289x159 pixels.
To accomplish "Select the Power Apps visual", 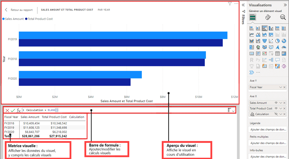I will [284, 66].
